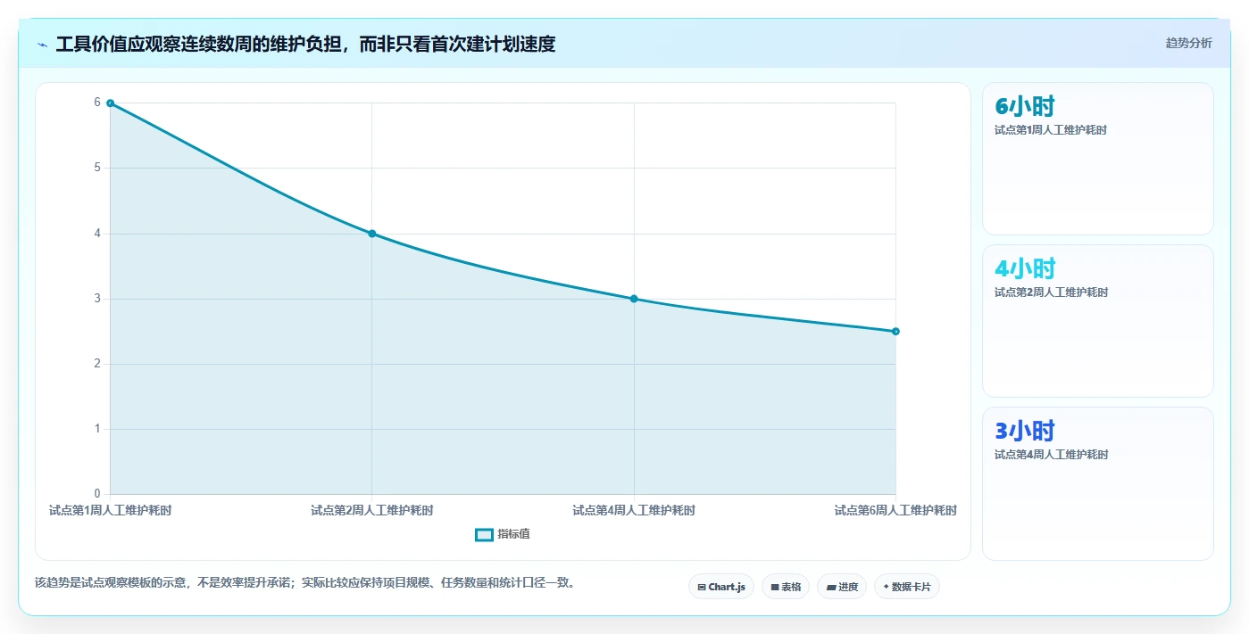Click the card caption 试点第2周人工维护耗时

[1051, 292]
